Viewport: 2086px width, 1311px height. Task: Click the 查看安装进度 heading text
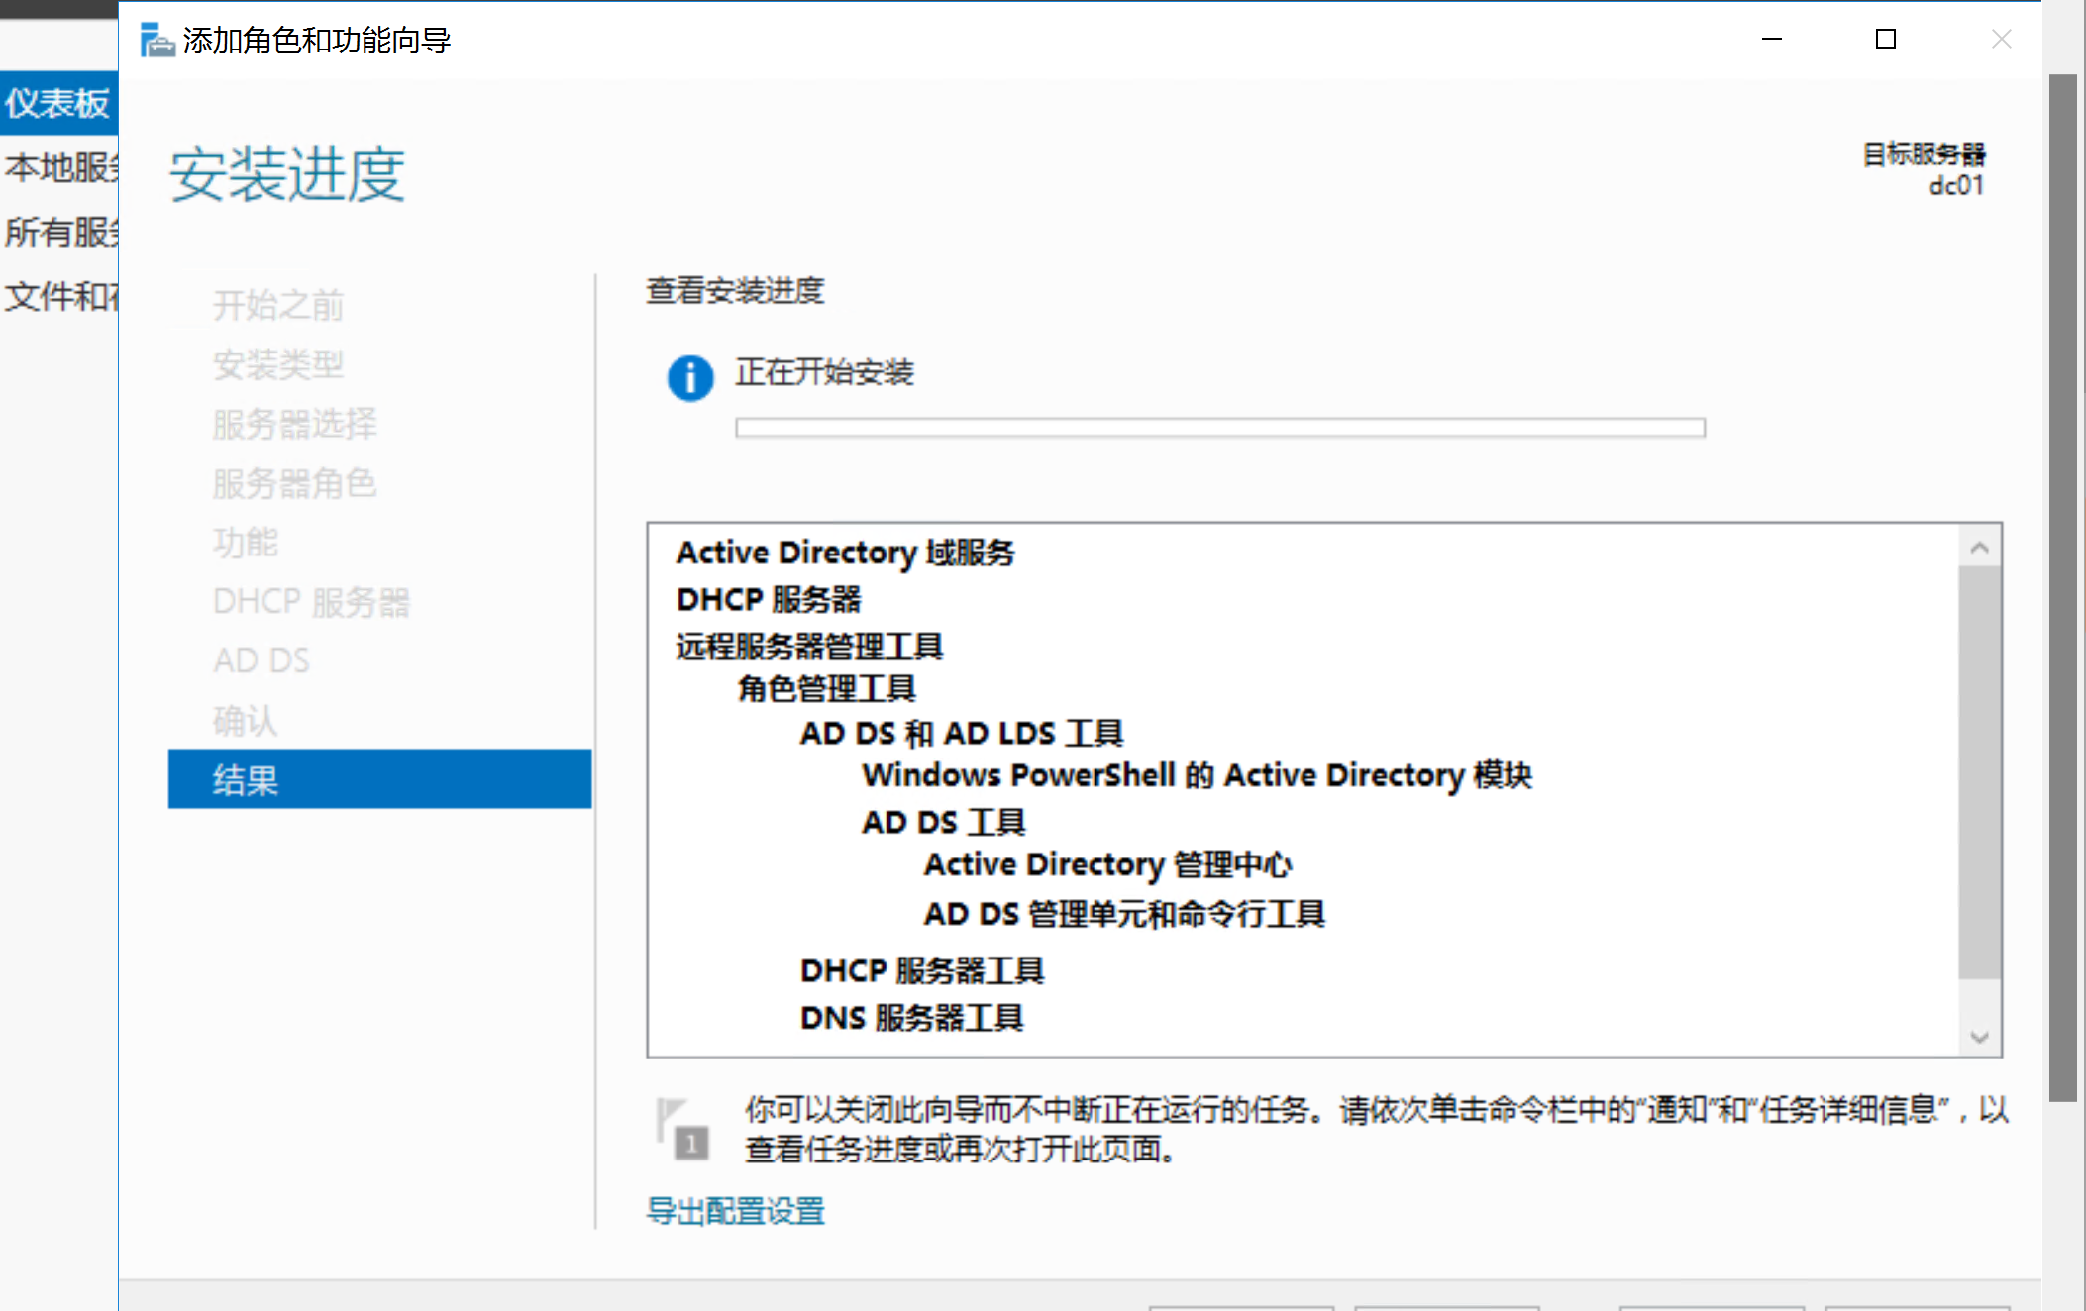point(736,290)
